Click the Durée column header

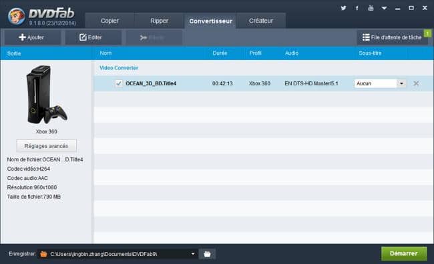pyautogui.click(x=220, y=53)
